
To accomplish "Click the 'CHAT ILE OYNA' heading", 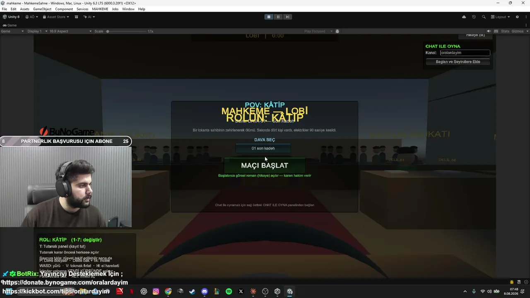I will click(443, 46).
